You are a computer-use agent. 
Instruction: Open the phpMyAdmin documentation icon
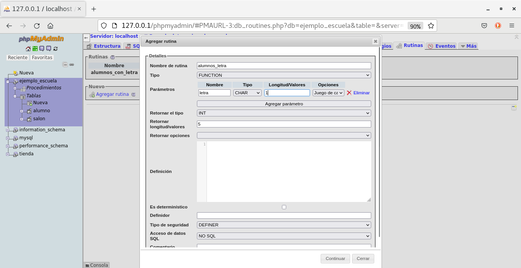pos(42,48)
